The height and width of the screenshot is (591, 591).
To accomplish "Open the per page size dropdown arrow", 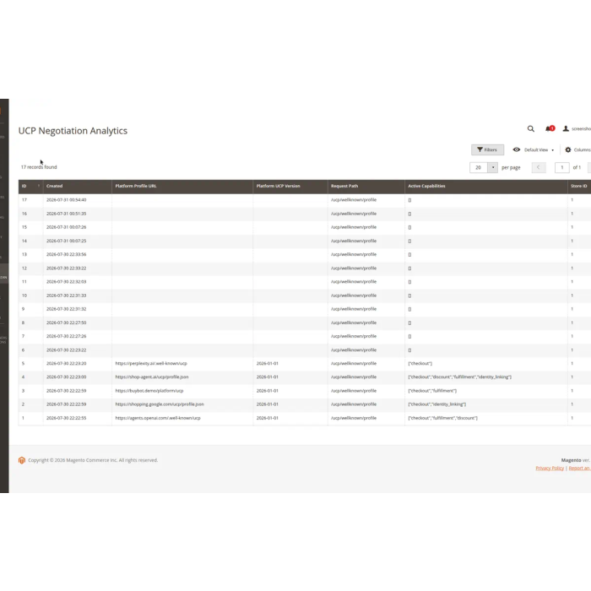I will click(x=492, y=167).
